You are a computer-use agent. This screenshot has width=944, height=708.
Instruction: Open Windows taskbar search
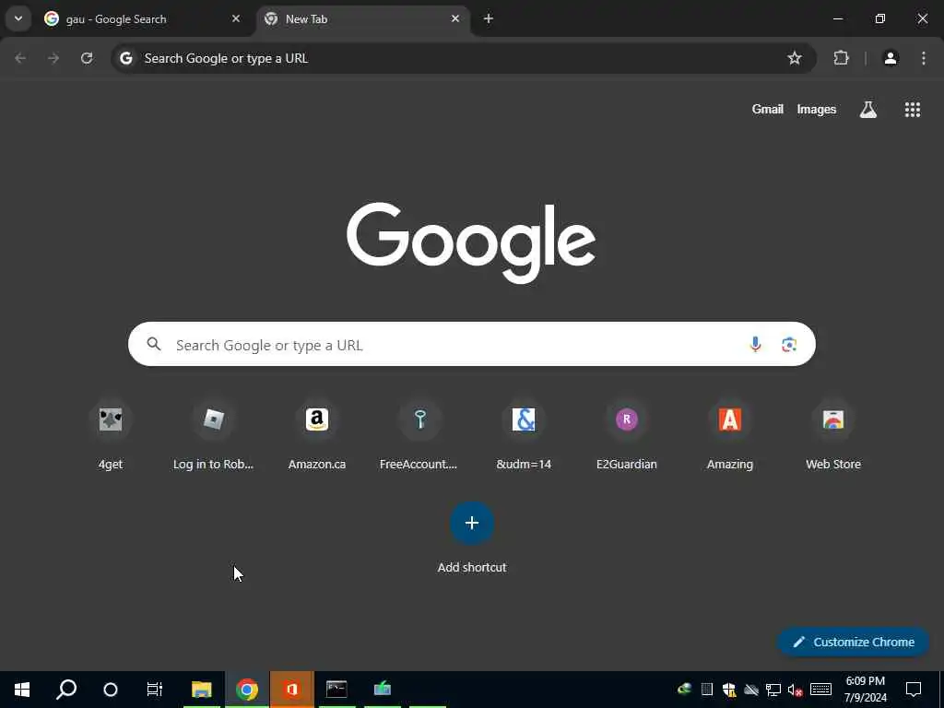click(x=66, y=689)
